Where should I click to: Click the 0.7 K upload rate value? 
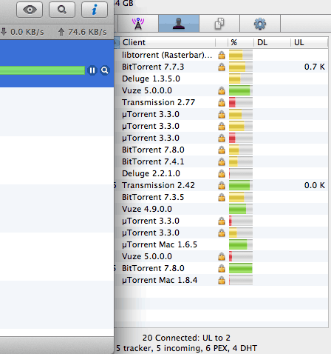coord(315,67)
